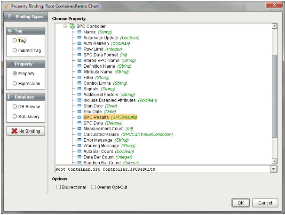
Task: Click the property tree vertical scrollbar
Action: pyautogui.click(x=274, y=94)
